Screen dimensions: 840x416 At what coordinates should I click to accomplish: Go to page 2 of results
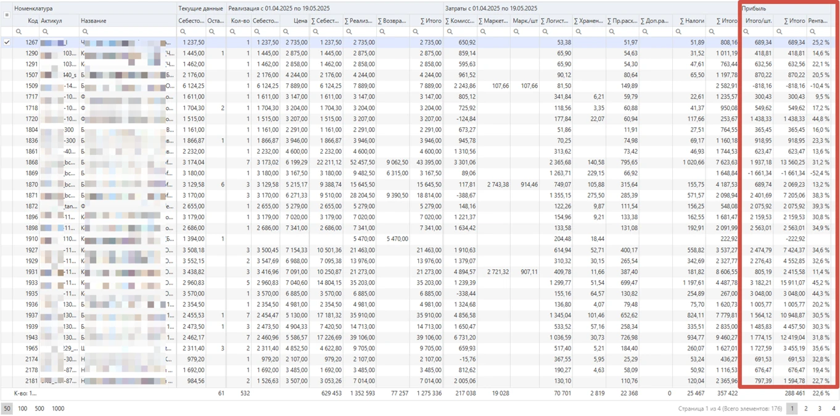[x=804, y=409]
